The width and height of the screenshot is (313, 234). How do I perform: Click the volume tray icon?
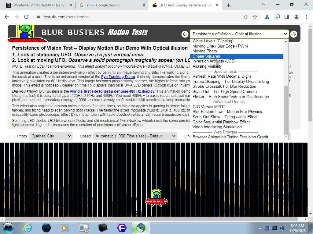point(282,228)
